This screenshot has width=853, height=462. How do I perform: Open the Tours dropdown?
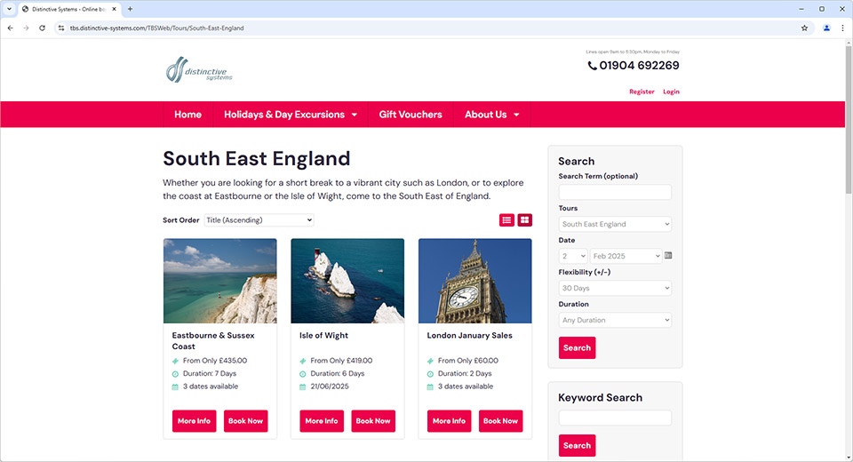615,224
